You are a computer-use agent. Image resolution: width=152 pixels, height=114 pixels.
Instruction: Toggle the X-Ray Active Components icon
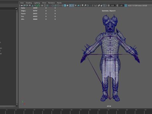pos(102,5)
